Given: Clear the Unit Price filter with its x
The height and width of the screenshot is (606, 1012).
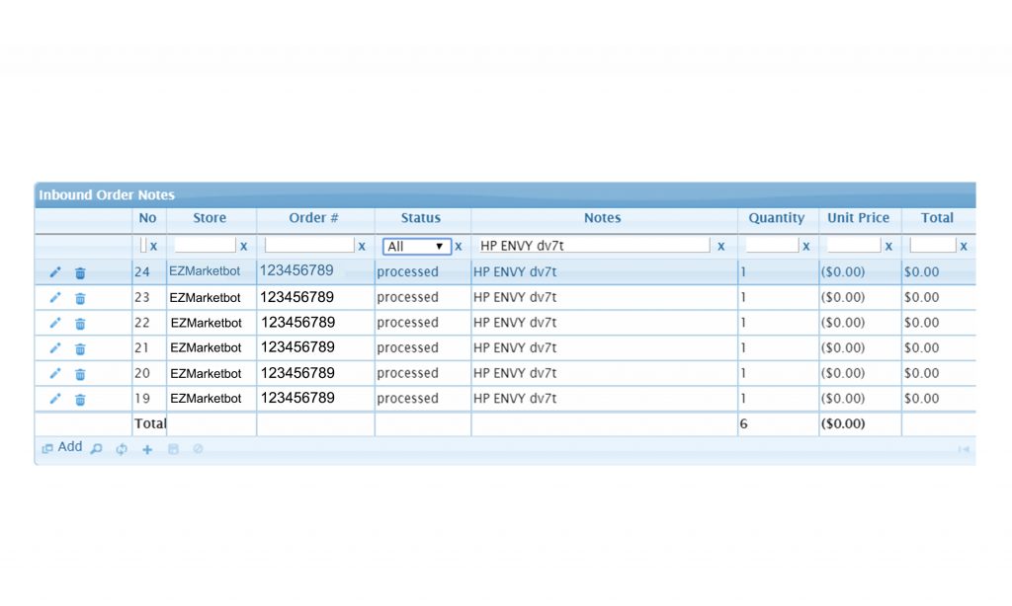Looking at the screenshot, I should 888,246.
